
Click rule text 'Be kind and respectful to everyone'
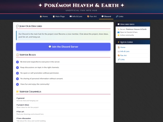(x=40, y=62)
